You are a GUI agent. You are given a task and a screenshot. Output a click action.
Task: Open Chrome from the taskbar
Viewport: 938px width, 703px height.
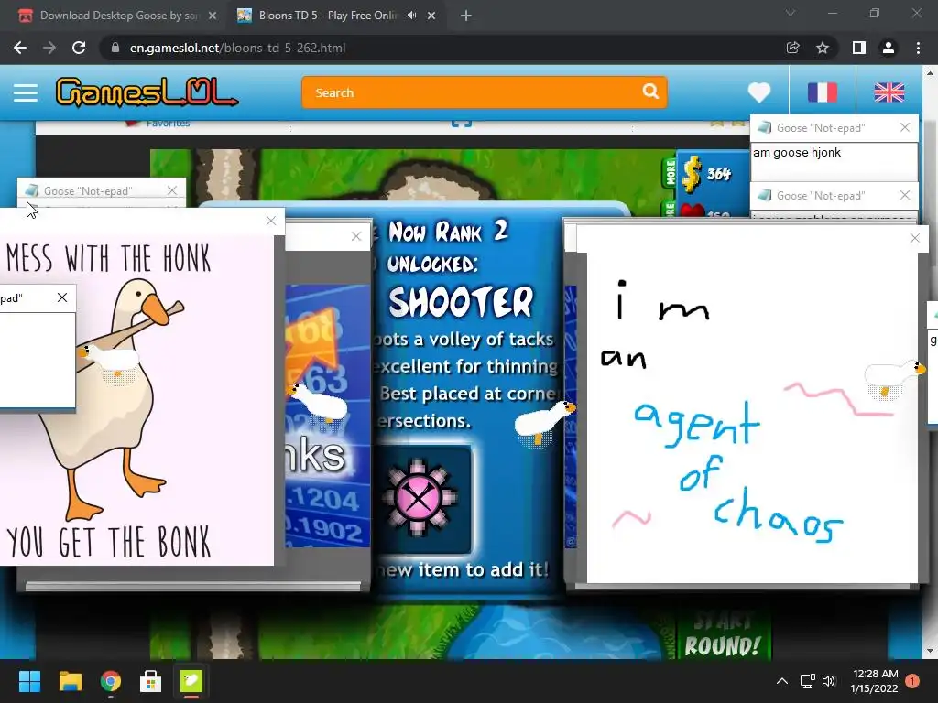(111, 681)
